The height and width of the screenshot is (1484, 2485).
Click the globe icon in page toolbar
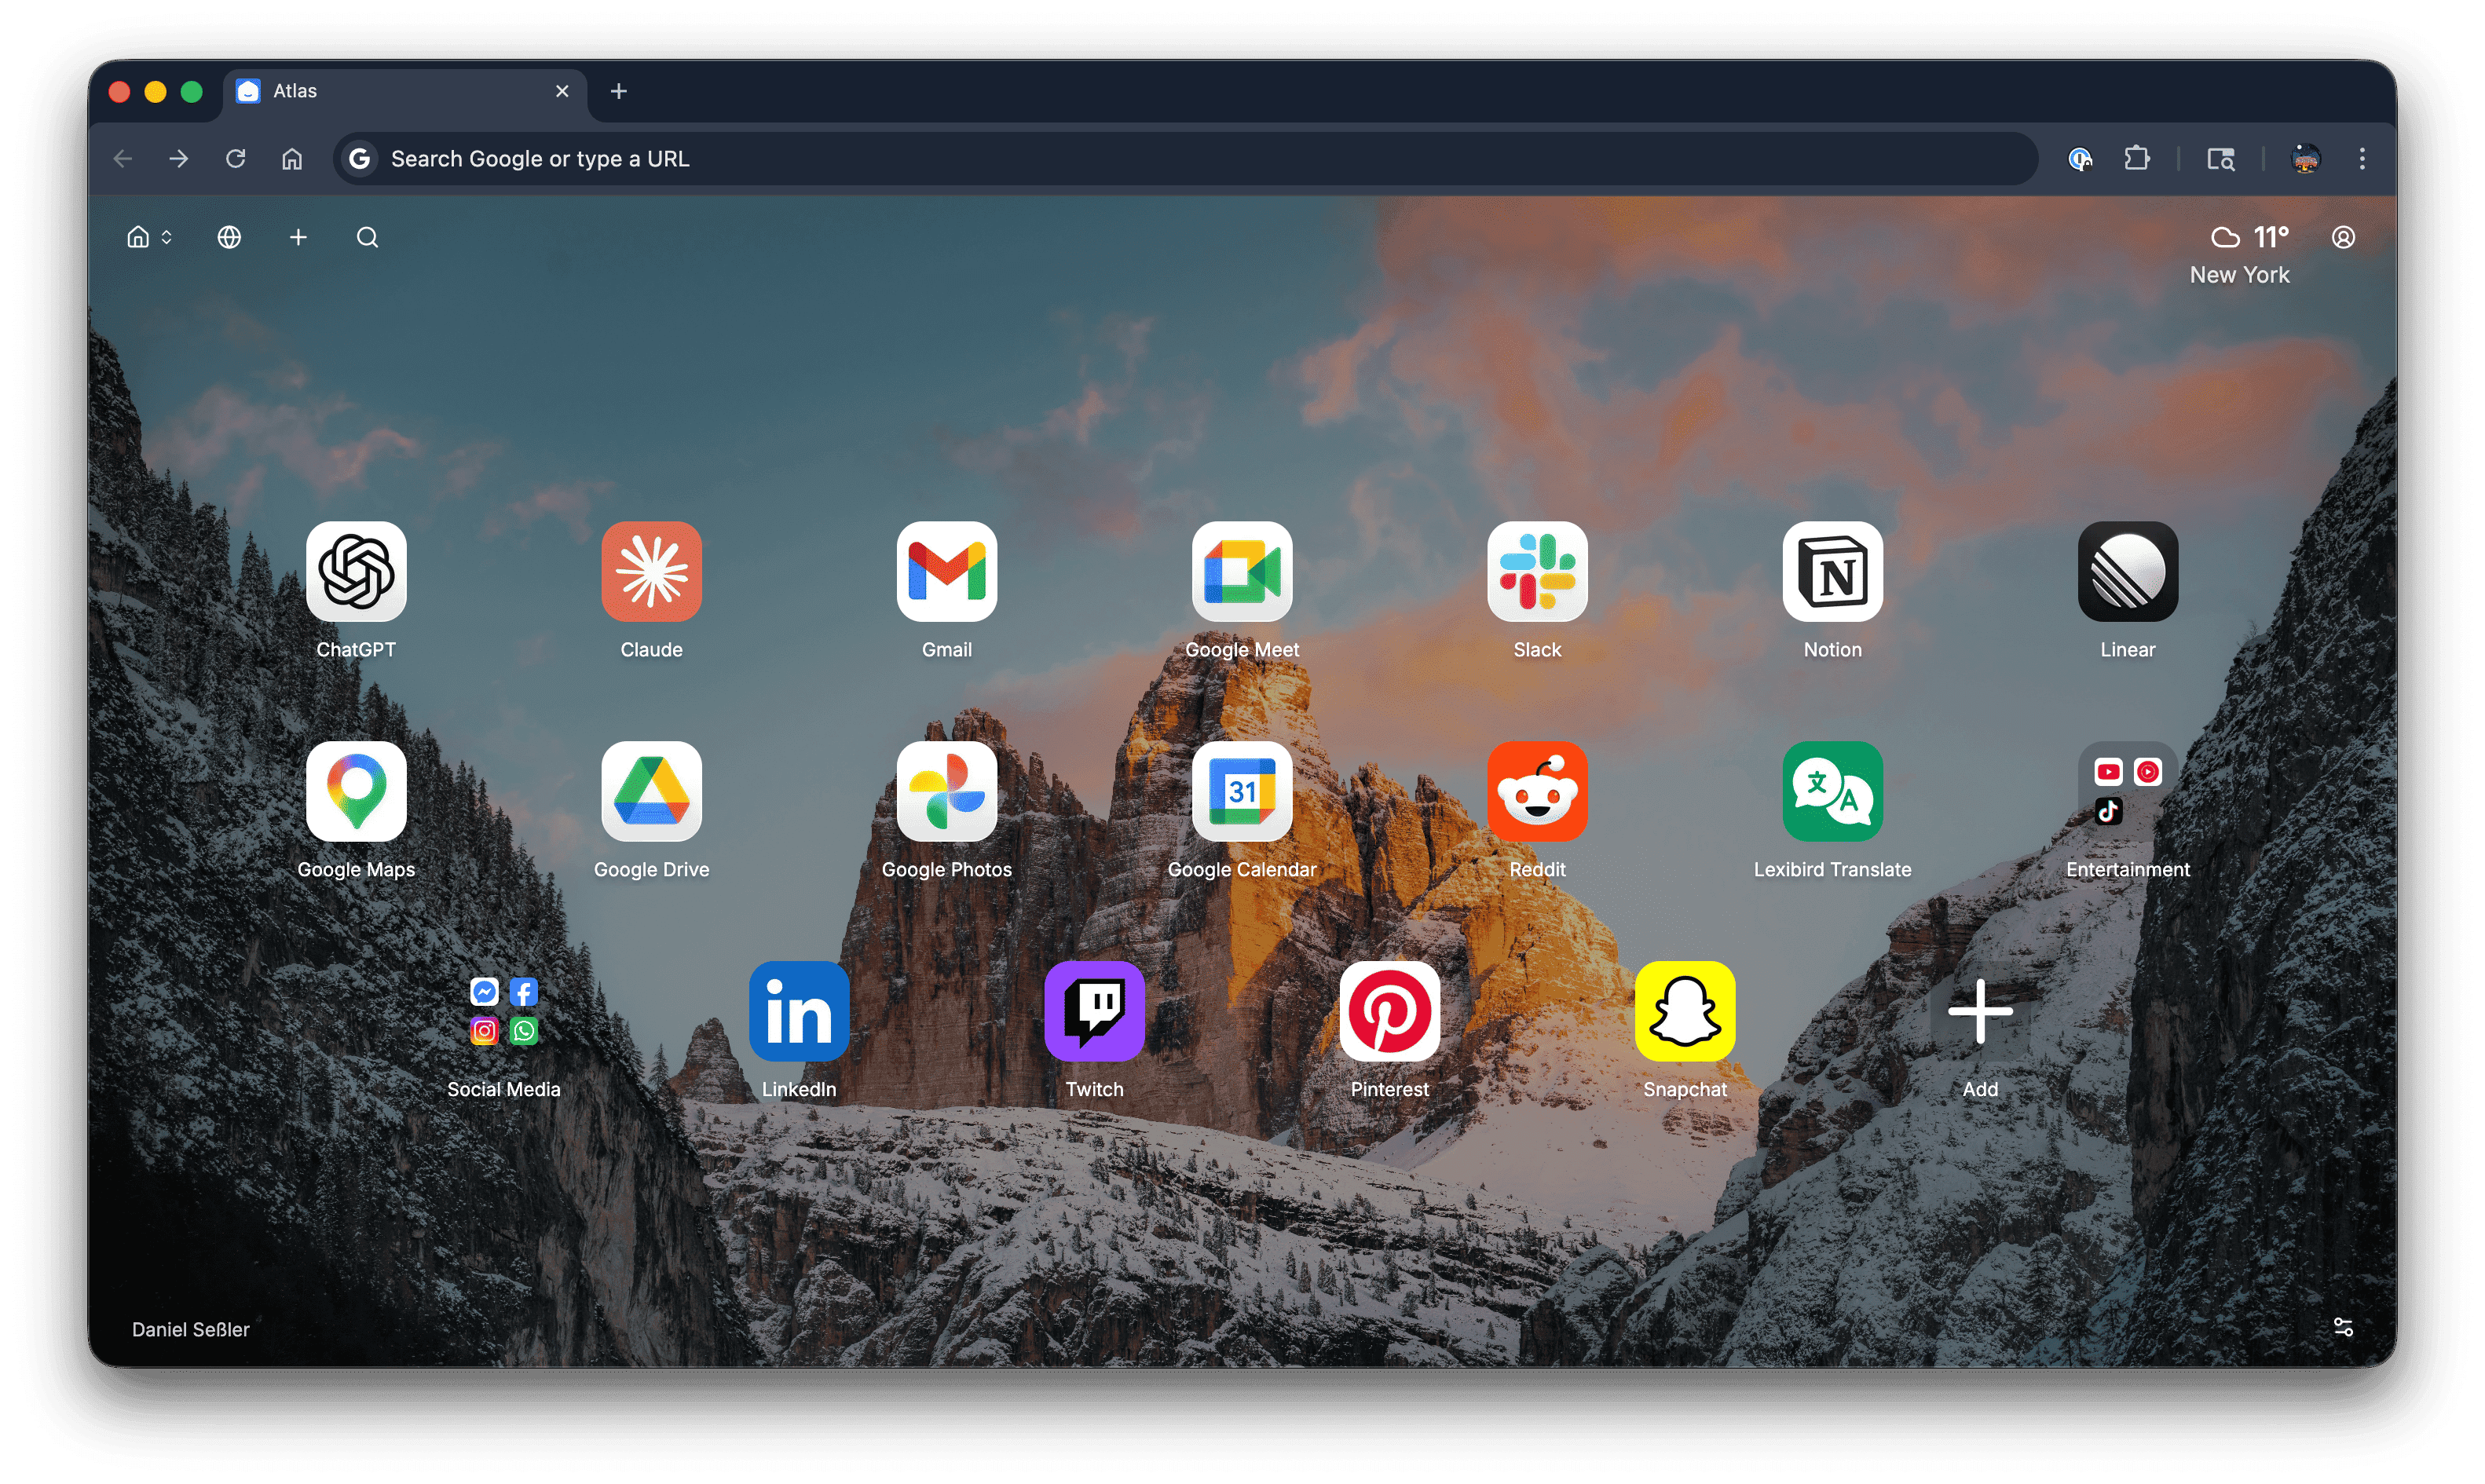tap(229, 237)
